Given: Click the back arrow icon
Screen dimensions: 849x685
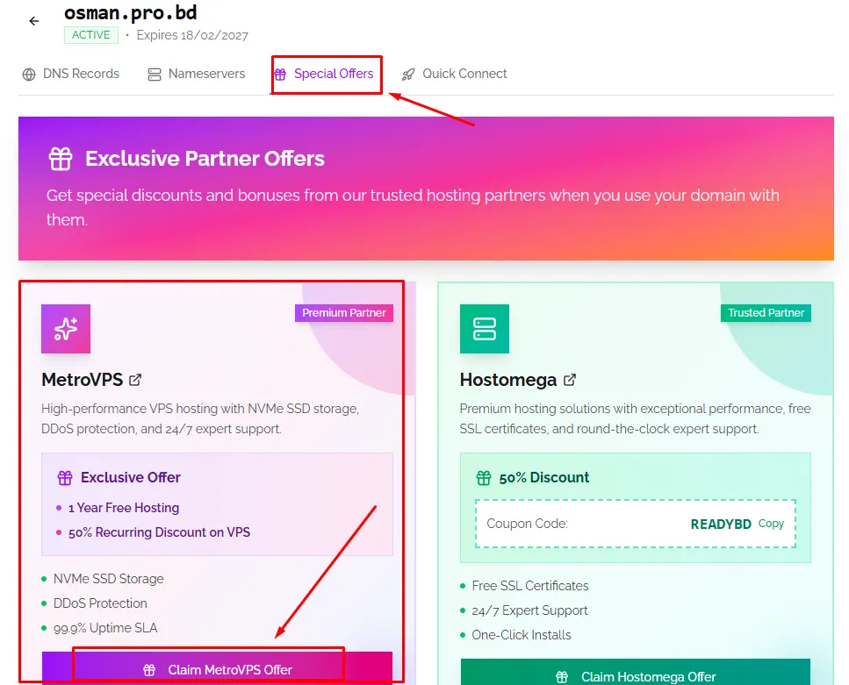Looking at the screenshot, I should [34, 21].
